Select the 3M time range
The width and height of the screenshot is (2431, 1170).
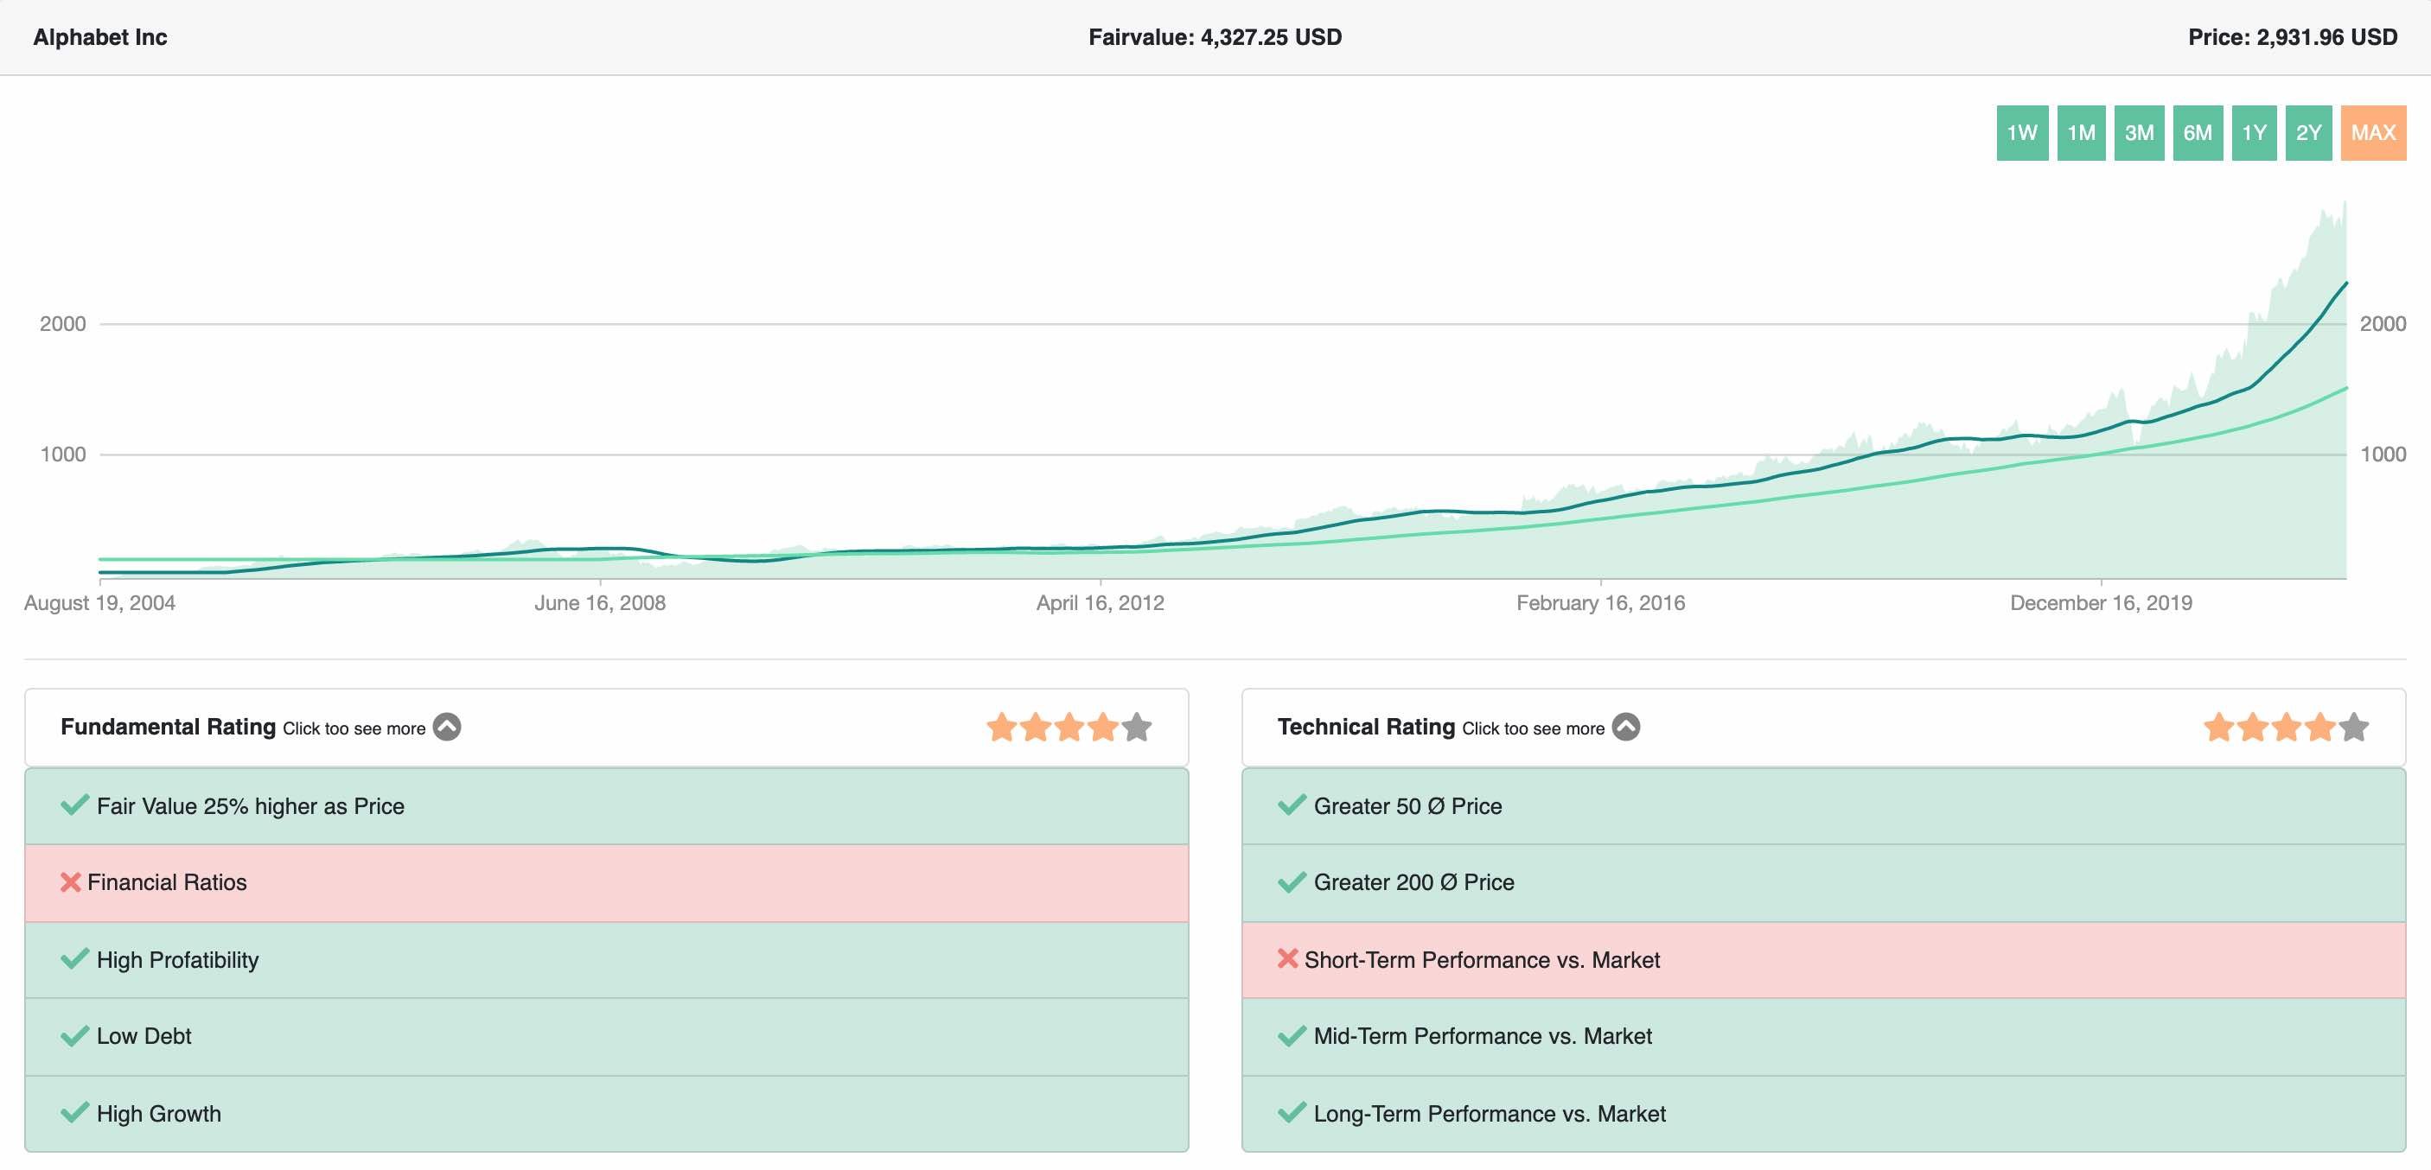tap(2139, 133)
